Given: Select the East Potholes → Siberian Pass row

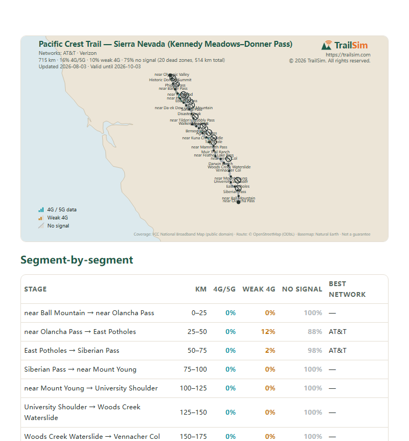Looking at the screenshot, I should click(x=204, y=351).
